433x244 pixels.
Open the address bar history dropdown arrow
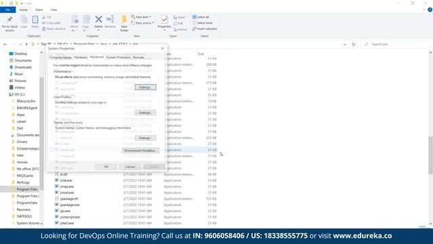pyautogui.click(x=344, y=44)
